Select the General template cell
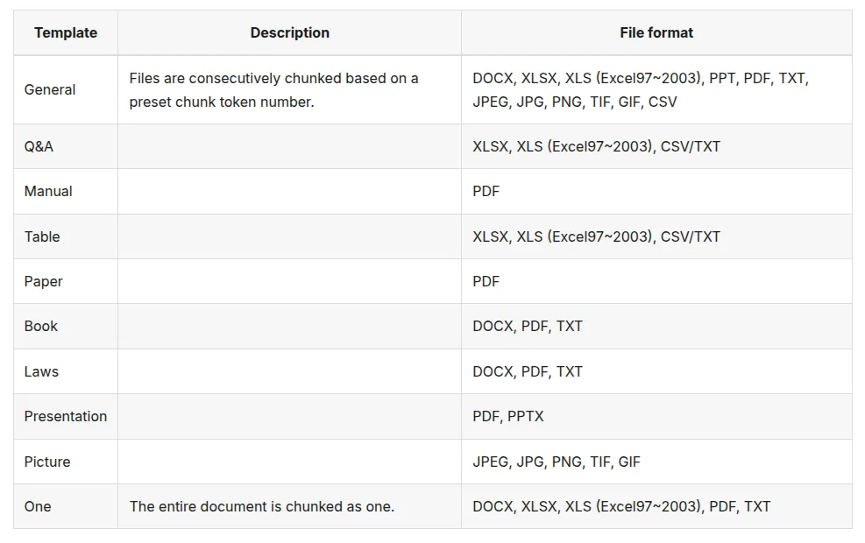Image resolution: width=865 pixels, height=543 pixels. [x=66, y=90]
